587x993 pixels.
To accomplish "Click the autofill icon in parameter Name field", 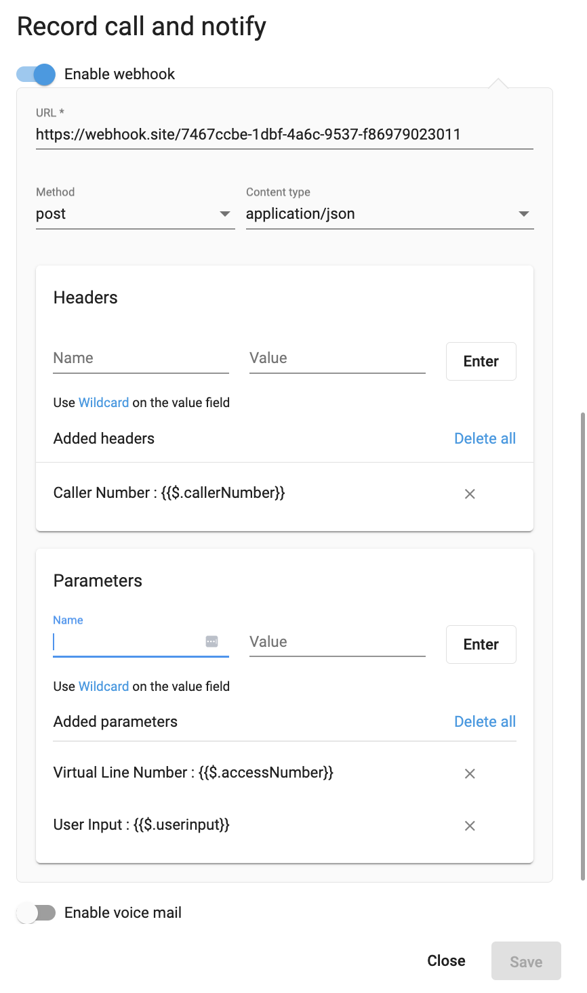I will coord(211,641).
